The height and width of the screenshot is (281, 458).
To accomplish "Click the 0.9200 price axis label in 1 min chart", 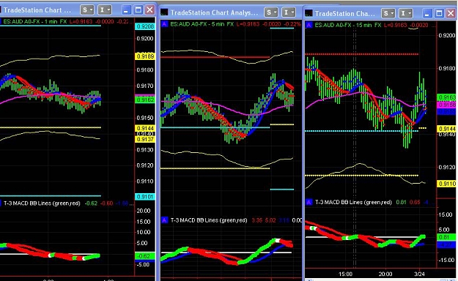I will (145, 38).
